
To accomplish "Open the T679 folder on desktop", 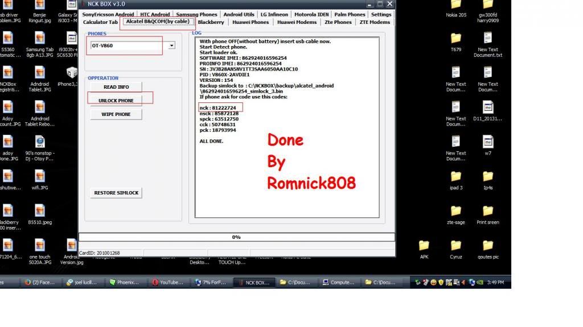I will pyautogui.click(x=455, y=39).
